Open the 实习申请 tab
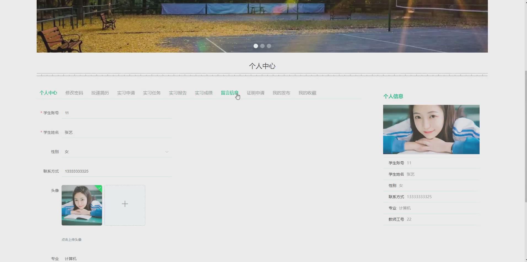Viewport: 527px width, 262px height. 126,93
